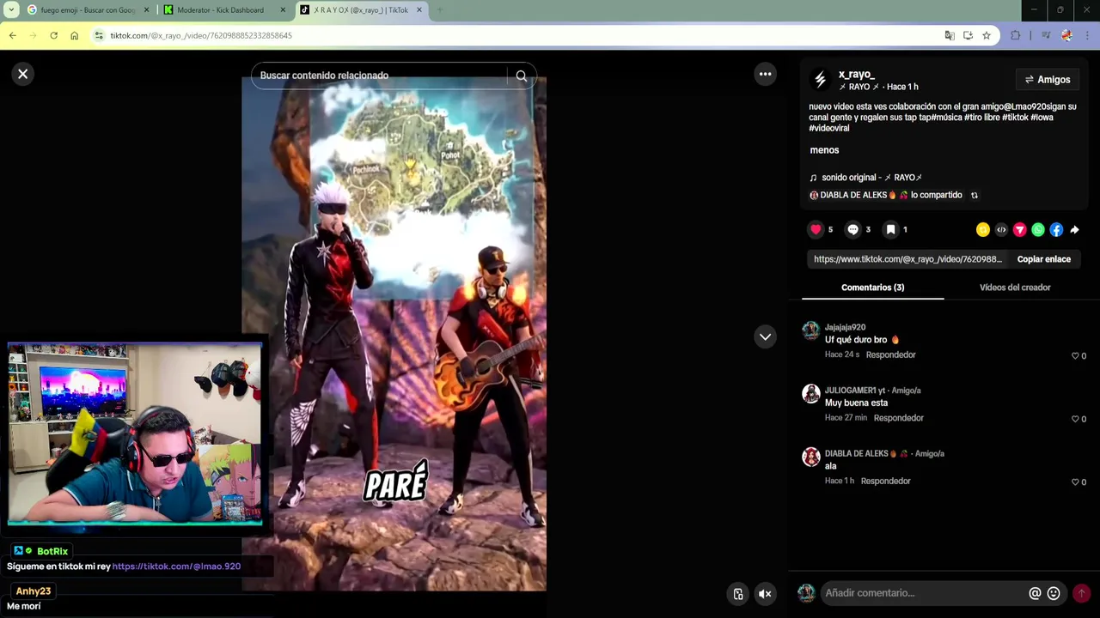Image resolution: width=1100 pixels, height=618 pixels.
Task: Go back in browser history
Action: coord(12,35)
